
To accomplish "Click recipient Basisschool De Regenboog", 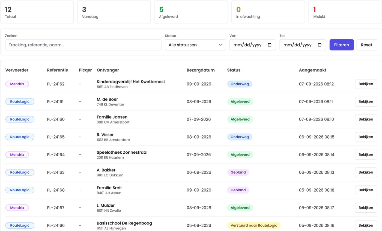I will coord(124,223).
